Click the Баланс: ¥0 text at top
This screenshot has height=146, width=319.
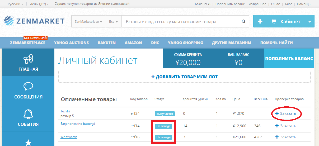(x=203, y=4)
